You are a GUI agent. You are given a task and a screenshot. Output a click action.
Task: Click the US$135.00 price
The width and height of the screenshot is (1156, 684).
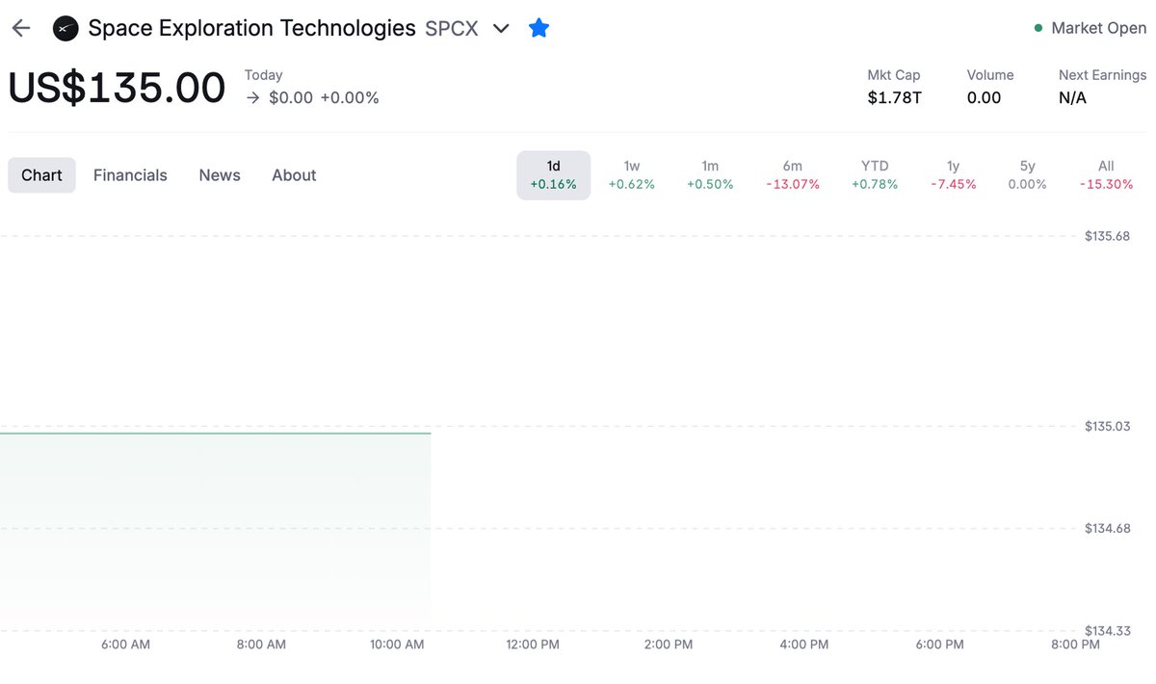point(117,88)
